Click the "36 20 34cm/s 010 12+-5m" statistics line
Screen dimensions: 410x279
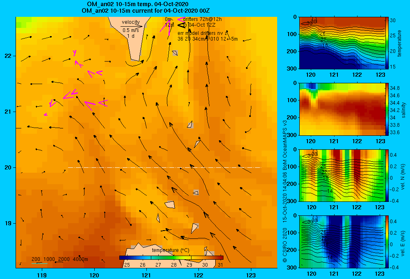[207, 39]
